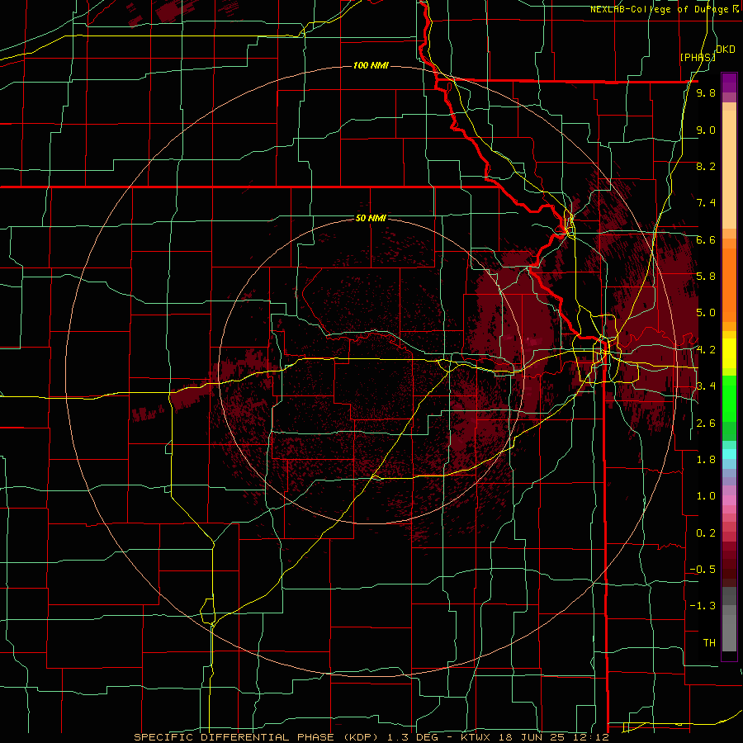Click the registered-mark icon after DuPage

(736, 9)
